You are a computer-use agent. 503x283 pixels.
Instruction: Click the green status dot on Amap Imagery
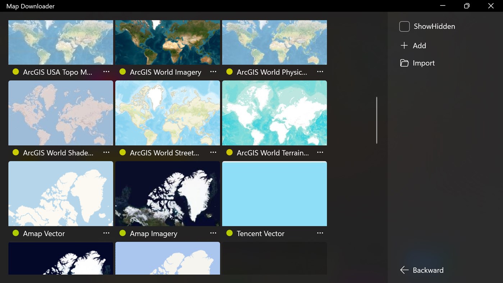tap(122, 233)
